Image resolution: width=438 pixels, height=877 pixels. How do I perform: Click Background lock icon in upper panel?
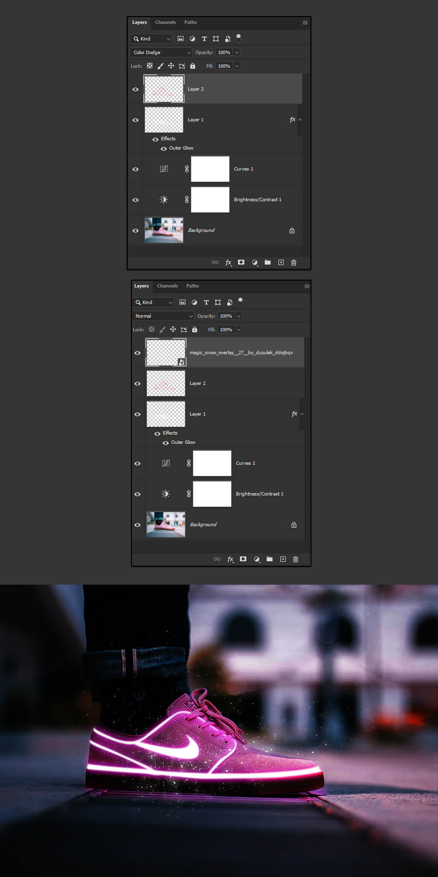pyautogui.click(x=292, y=231)
